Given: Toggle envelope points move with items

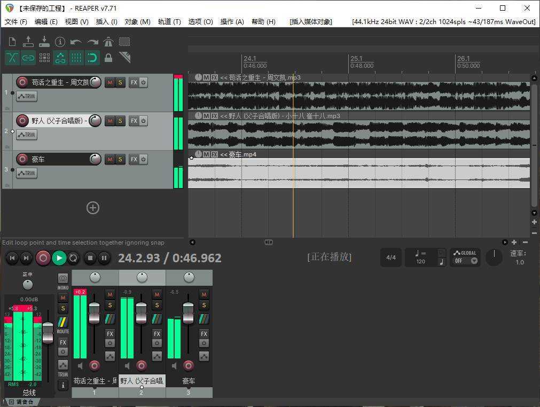Looking at the screenshot, I should coord(60,58).
